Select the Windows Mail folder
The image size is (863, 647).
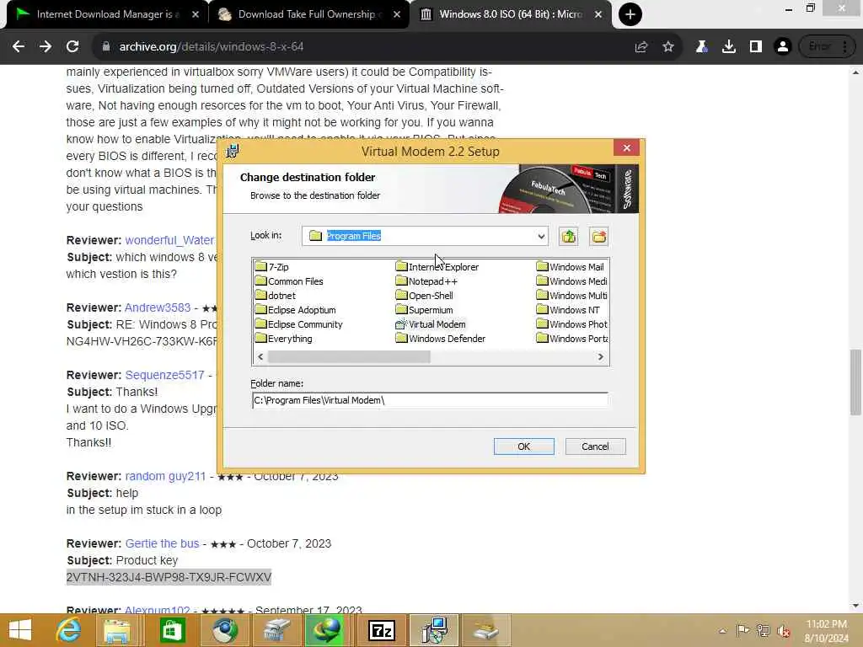pos(571,267)
